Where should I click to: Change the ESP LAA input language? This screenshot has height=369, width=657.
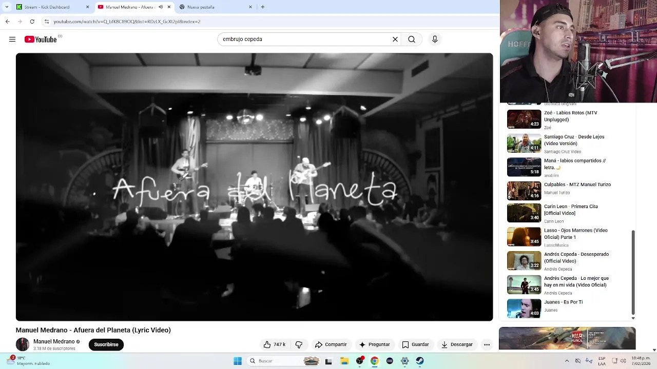(602, 361)
